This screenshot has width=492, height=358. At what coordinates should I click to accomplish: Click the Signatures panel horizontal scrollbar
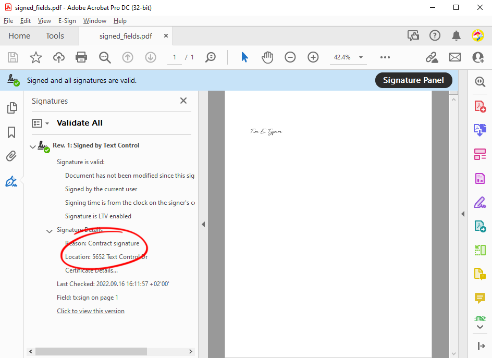[x=91, y=351]
